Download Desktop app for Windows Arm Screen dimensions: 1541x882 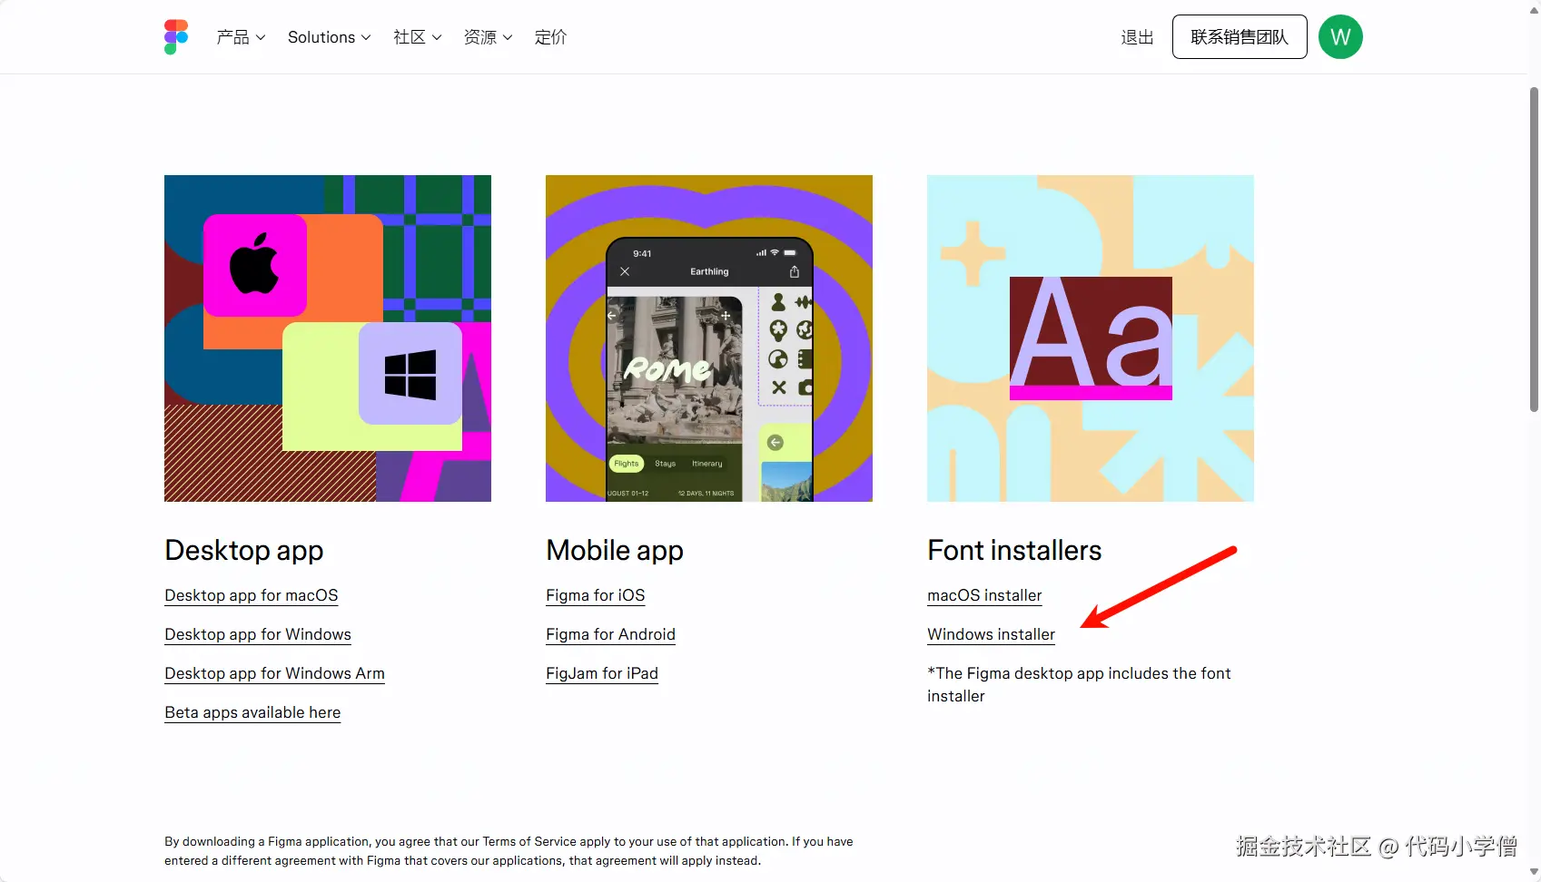275,673
